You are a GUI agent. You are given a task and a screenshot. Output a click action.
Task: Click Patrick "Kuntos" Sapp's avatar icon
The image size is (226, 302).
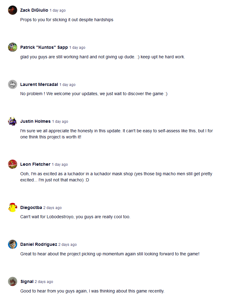[x=13, y=48]
